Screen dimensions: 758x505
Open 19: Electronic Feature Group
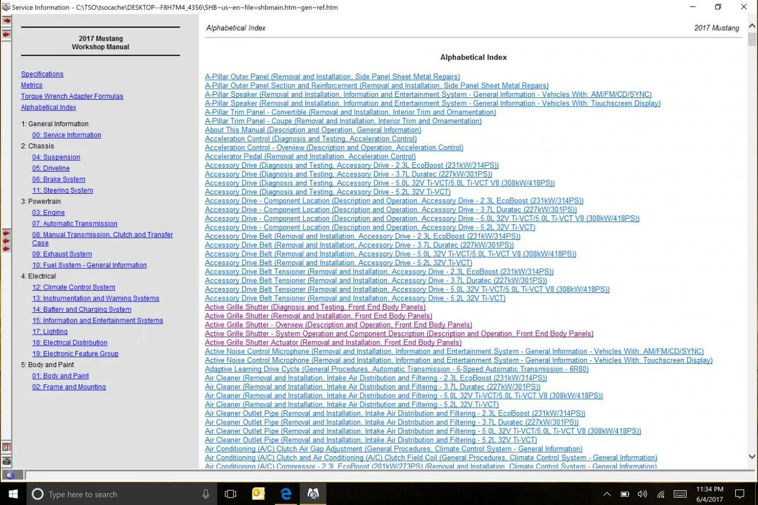(75, 354)
